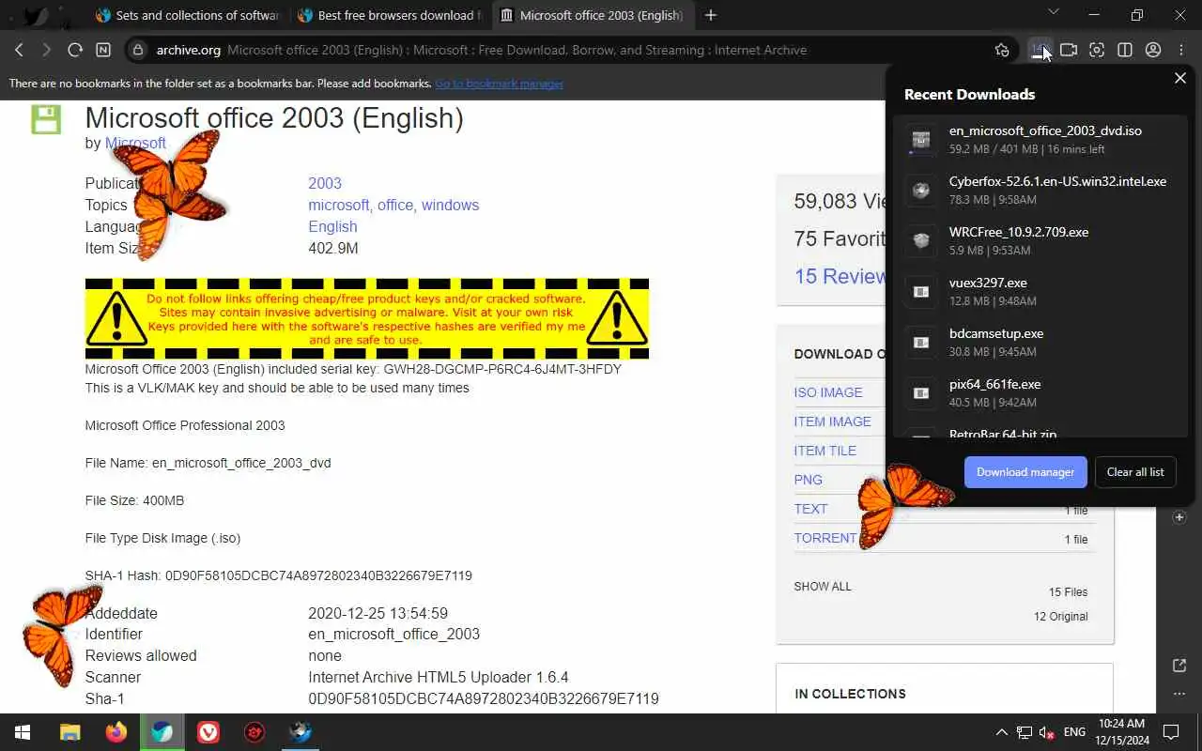The width and height of the screenshot is (1202, 751).
Task: Download the TEXT option
Action: click(x=810, y=509)
